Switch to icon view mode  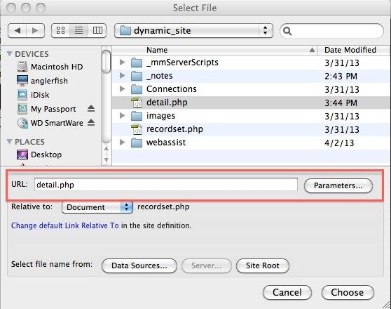pos(60,30)
